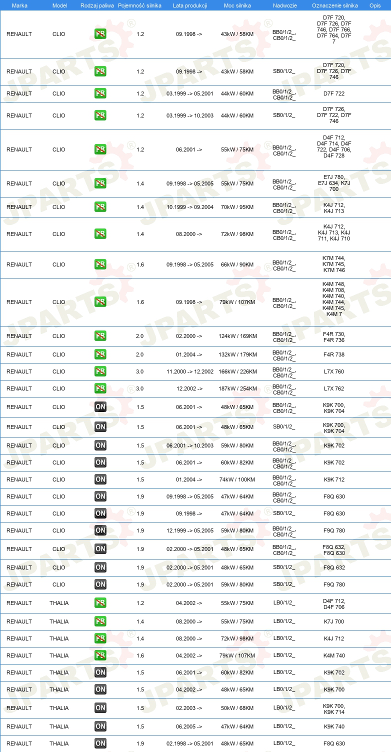The image size is (391, 752).
Task: Select the 124kW / 169KM power cell
Action: pos(237,336)
